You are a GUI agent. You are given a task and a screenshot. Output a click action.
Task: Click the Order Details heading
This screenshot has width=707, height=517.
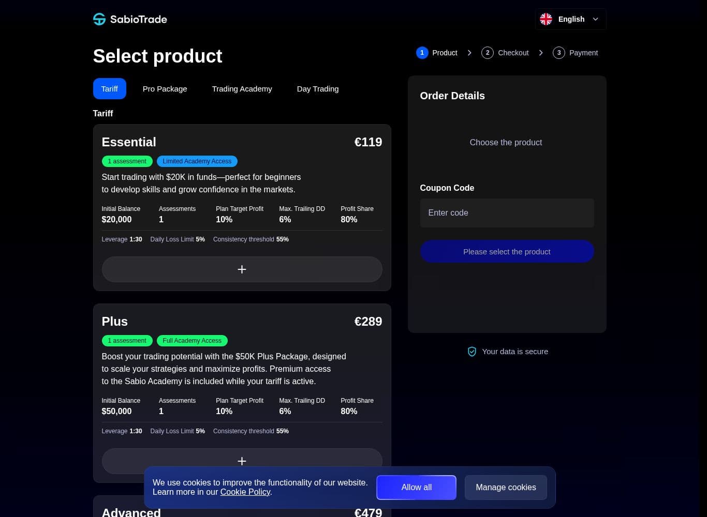click(452, 96)
